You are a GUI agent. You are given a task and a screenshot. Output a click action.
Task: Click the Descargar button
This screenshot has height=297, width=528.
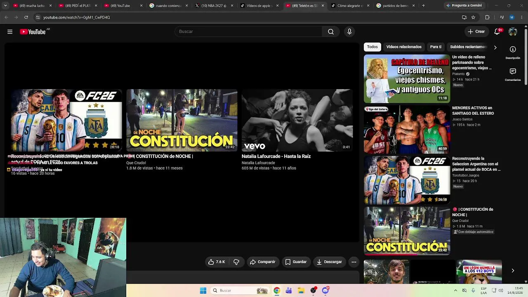[x=329, y=262]
